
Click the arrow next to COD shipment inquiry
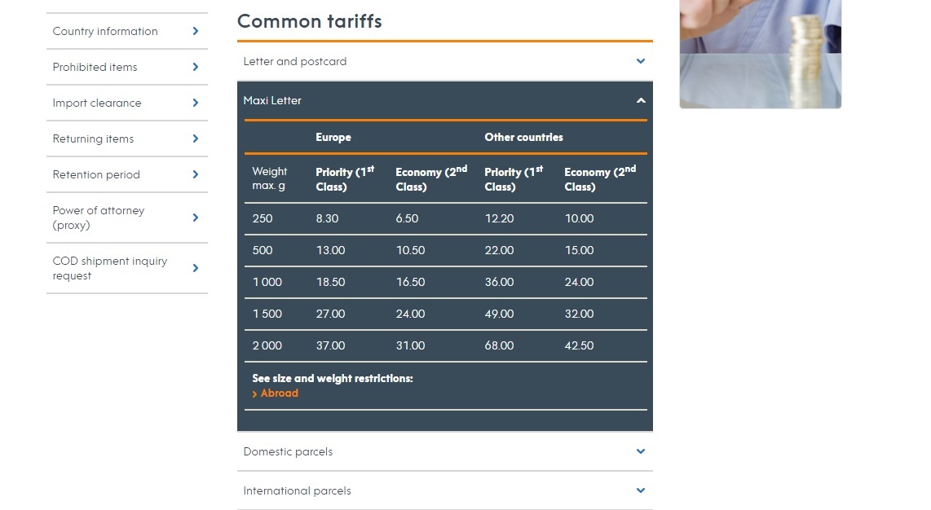[x=196, y=268]
